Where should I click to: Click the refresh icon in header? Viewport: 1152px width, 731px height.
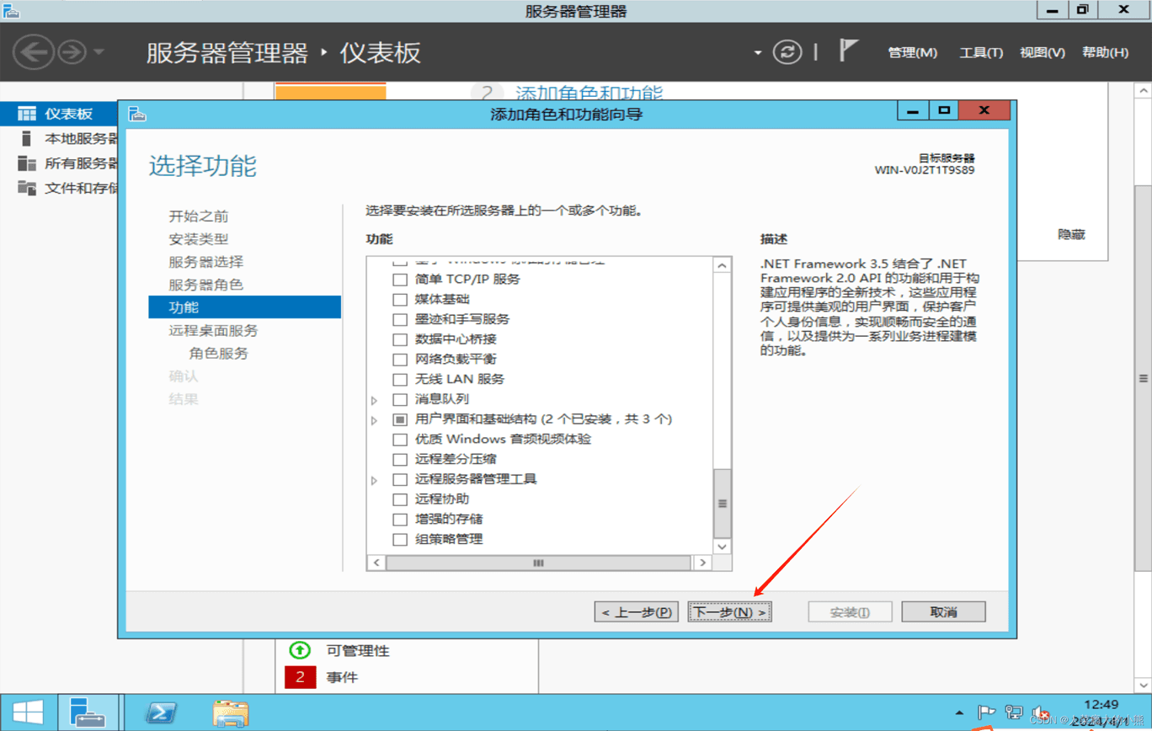(x=787, y=52)
